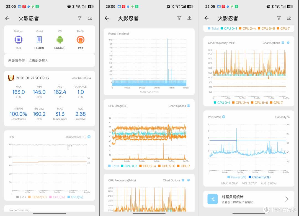
Task: Toggle Total legend at top of right screen
Action: [x=213, y=28]
